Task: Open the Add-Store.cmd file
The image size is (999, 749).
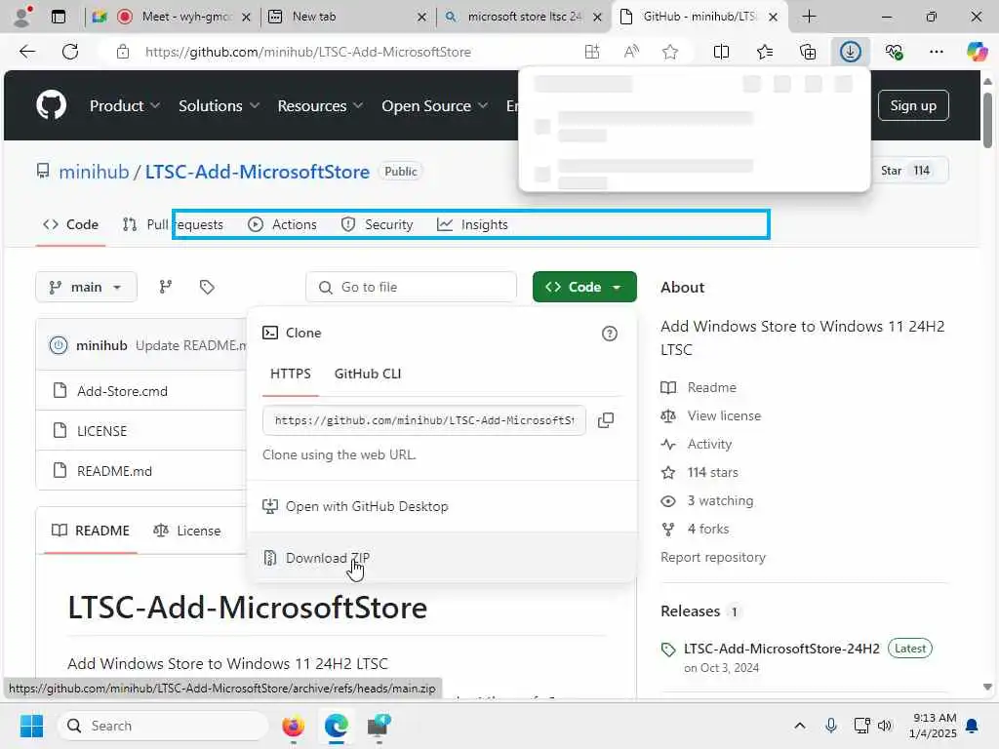Action: [122, 391]
